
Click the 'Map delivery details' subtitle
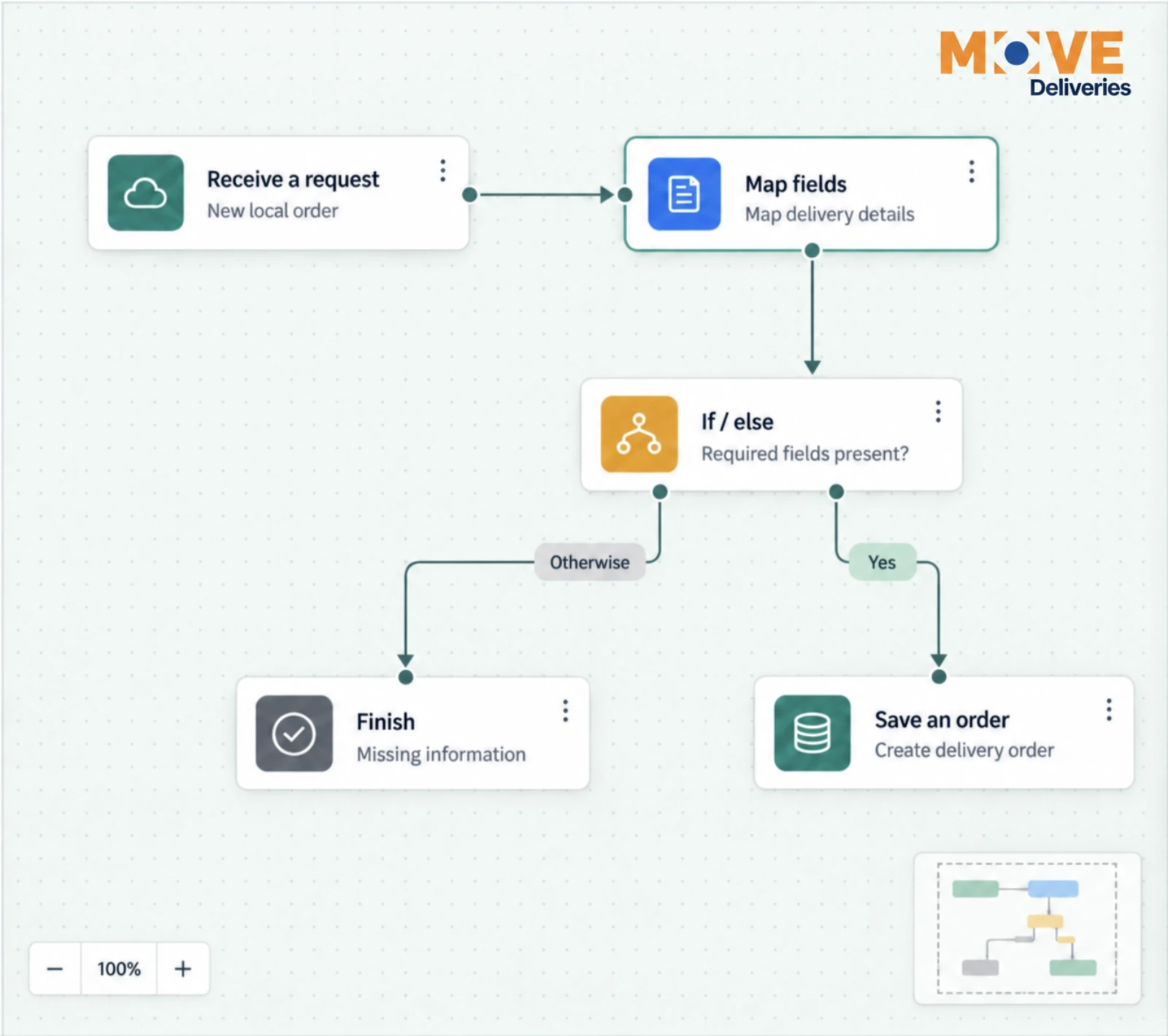829,215
